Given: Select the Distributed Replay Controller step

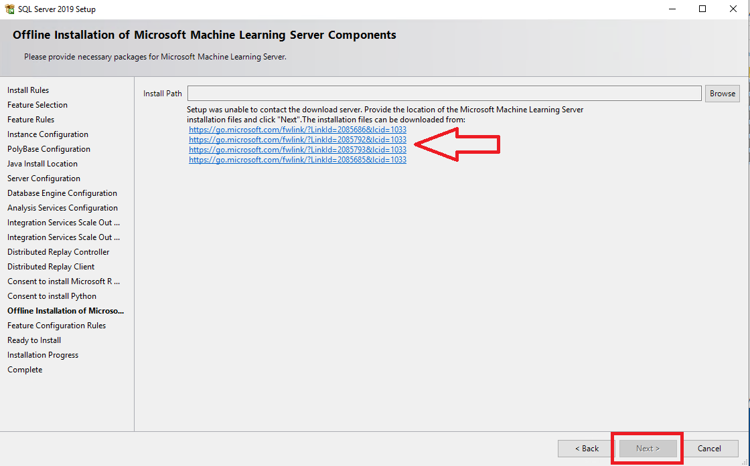Looking at the screenshot, I should pos(58,252).
